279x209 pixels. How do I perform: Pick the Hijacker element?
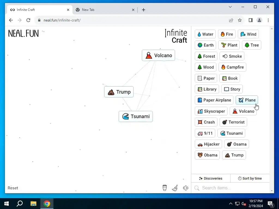(208, 144)
